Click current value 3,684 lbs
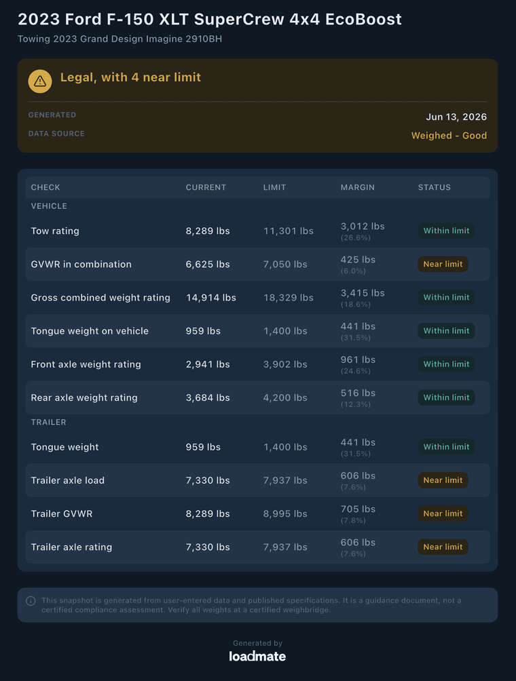 click(x=208, y=398)
